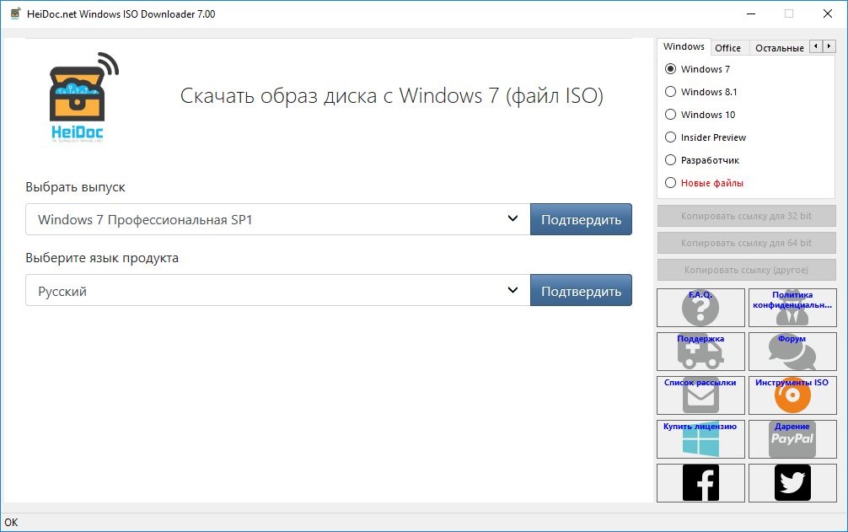Open the PayPal Дарение icon
848x532 pixels.
pos(792,439)
